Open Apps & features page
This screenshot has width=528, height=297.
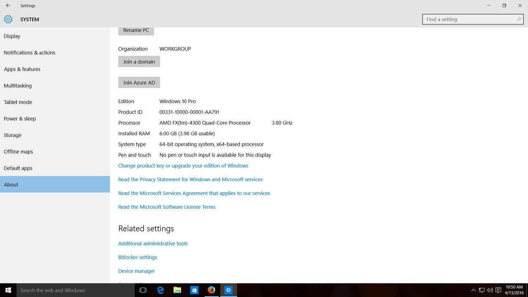[x=55, y=69]
